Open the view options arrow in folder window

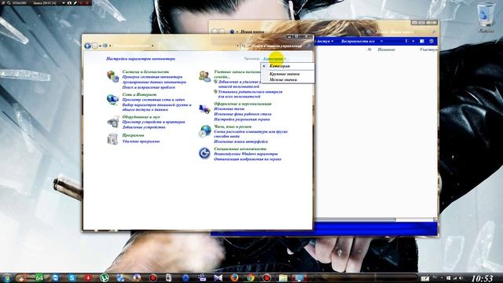pos(413,41)
